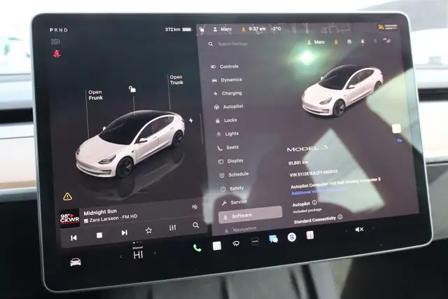This screenshot has height=299, width=448.
Task: Tap the 98 CKWR station artwork
Action: point(69,218)
